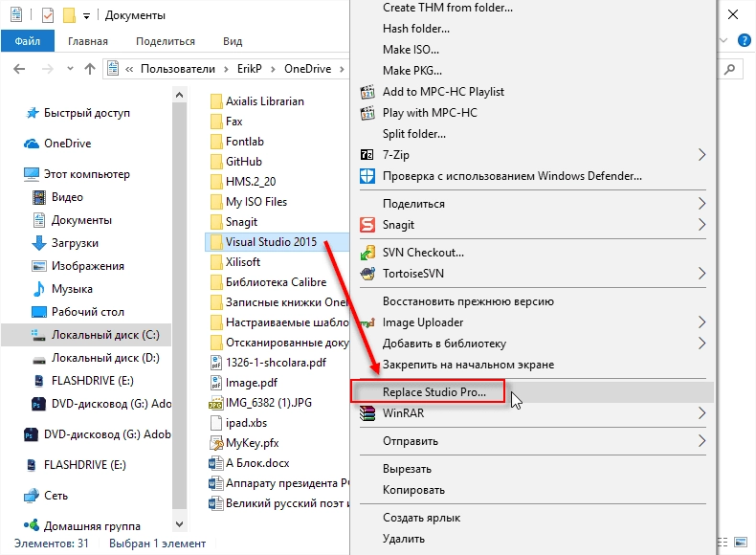The width and height of the screenshot is (756, 555).
Task: Open the Файл ribbon tab
Action: coord(28,41)
